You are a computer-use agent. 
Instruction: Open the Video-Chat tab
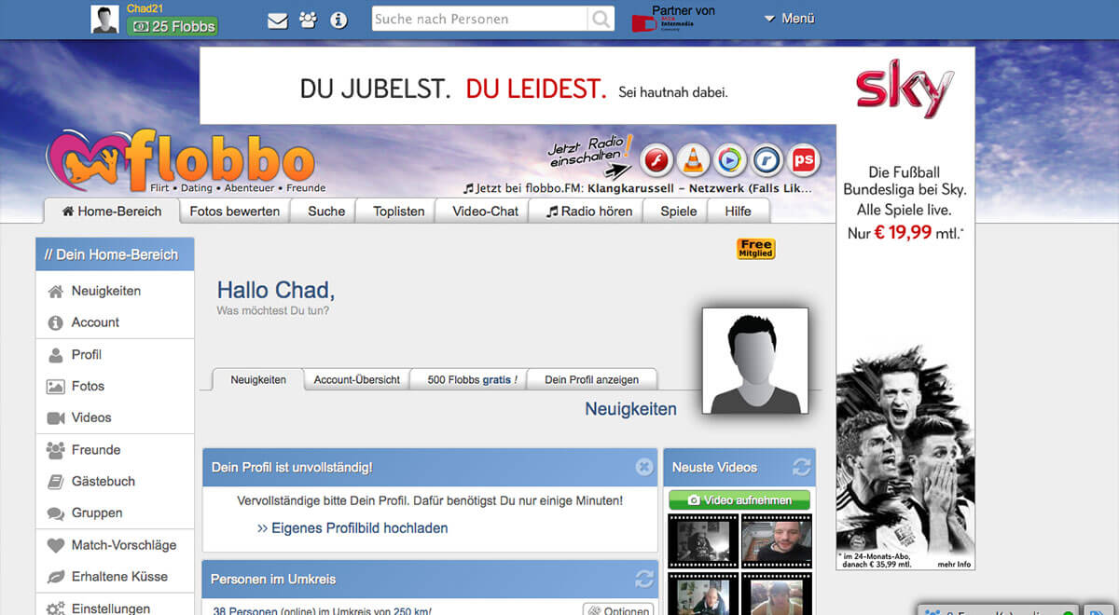pos(485,212)
